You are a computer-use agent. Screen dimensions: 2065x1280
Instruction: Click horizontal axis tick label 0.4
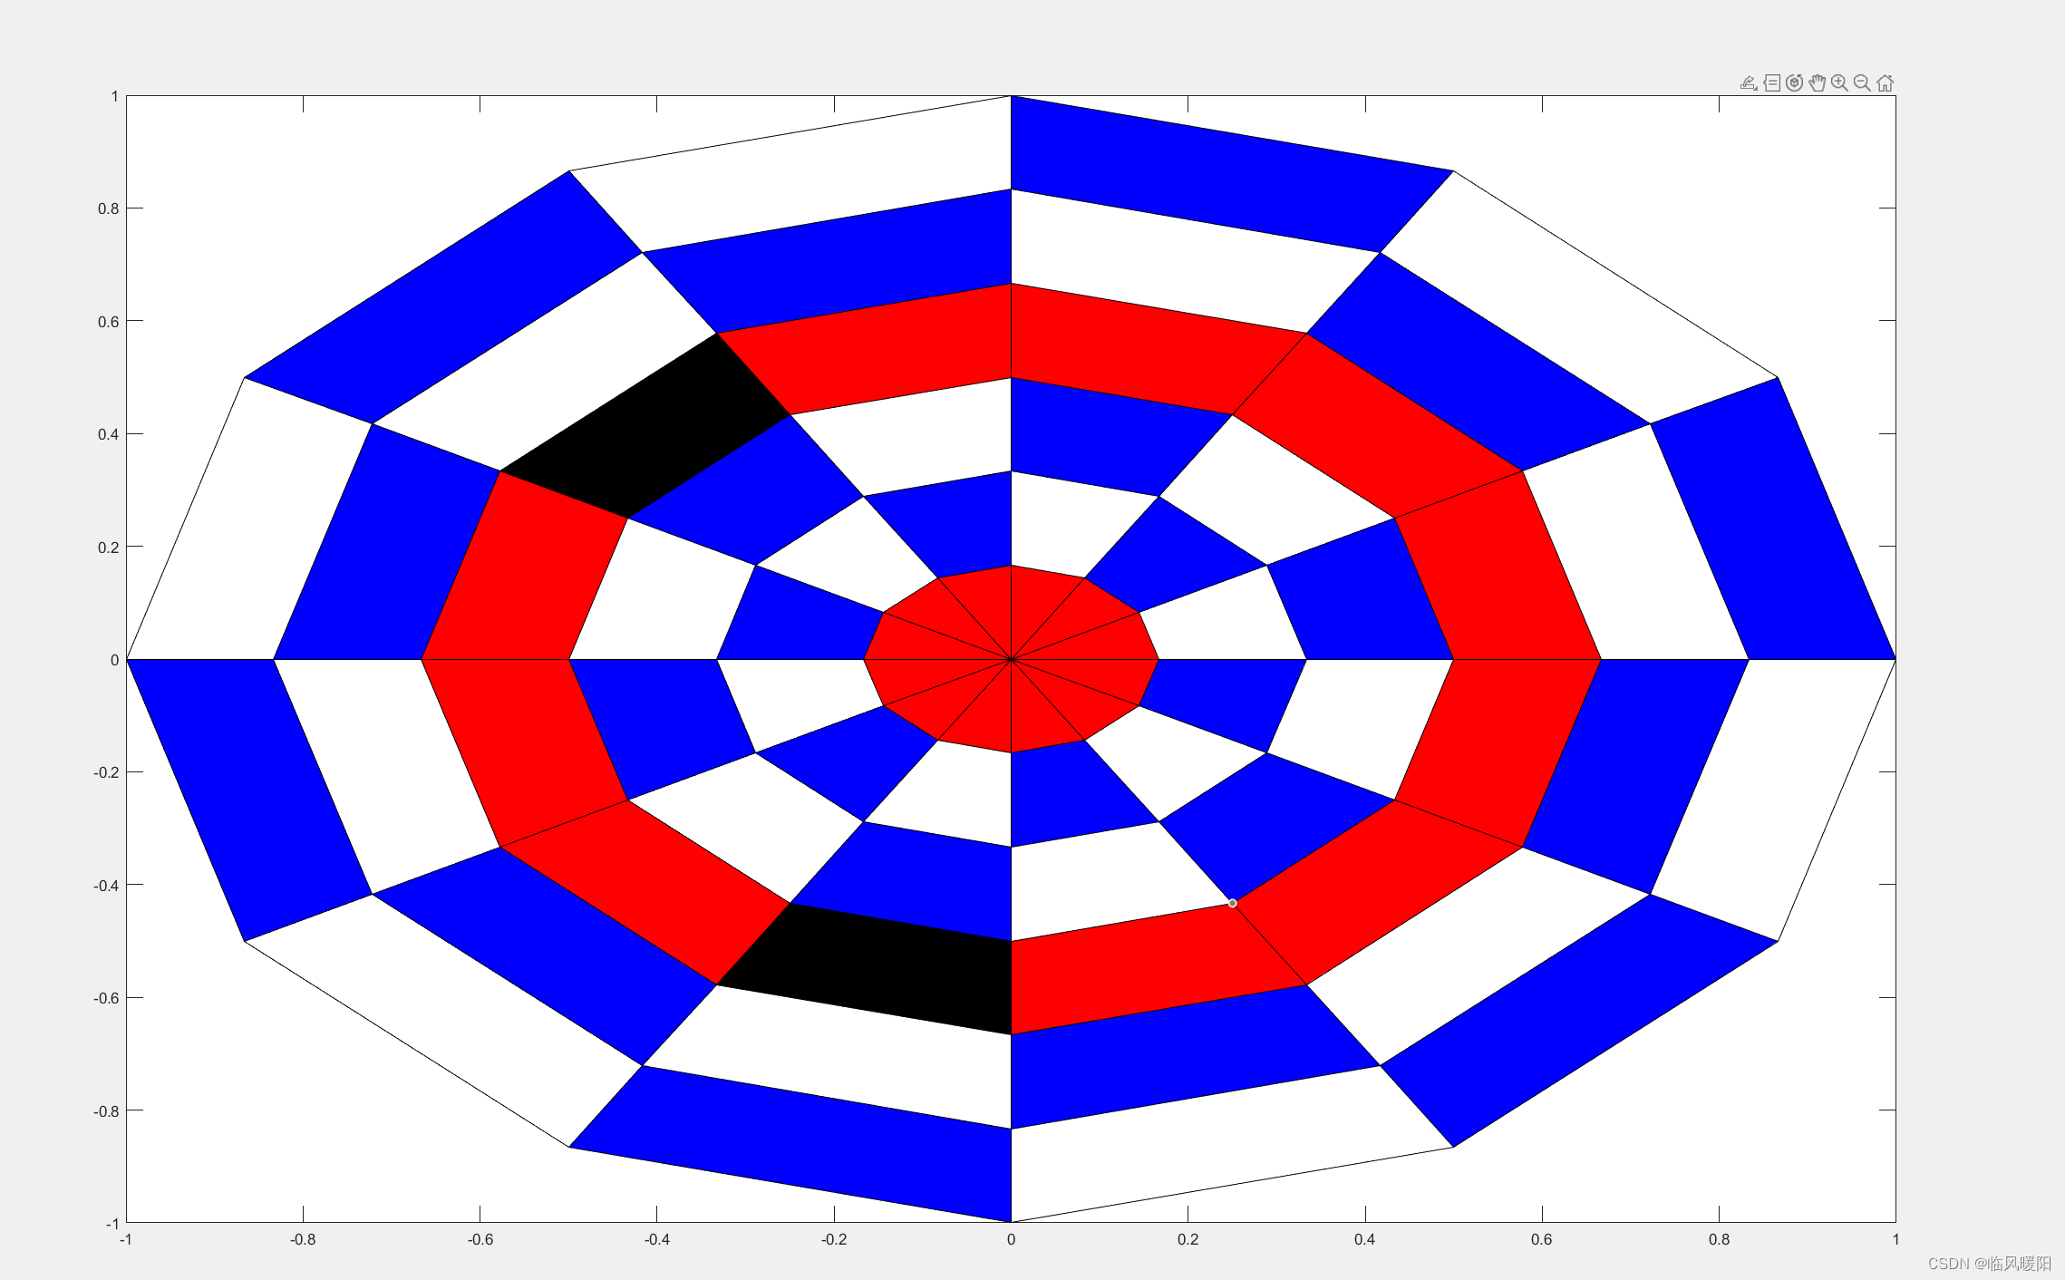pyautogui.click(x=1364, y=1239)
